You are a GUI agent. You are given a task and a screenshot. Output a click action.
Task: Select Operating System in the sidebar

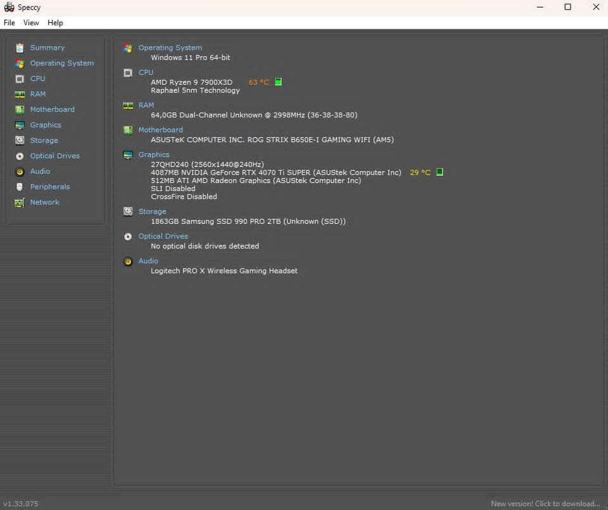pos(62,63)
